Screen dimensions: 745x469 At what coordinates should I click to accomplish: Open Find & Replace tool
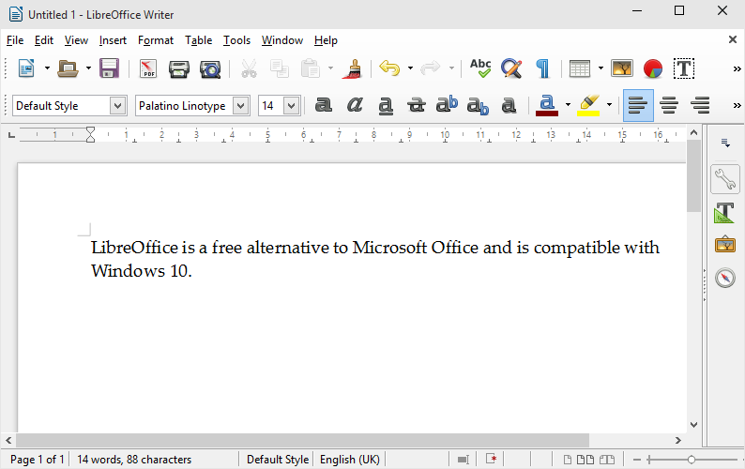pos(510,68)
